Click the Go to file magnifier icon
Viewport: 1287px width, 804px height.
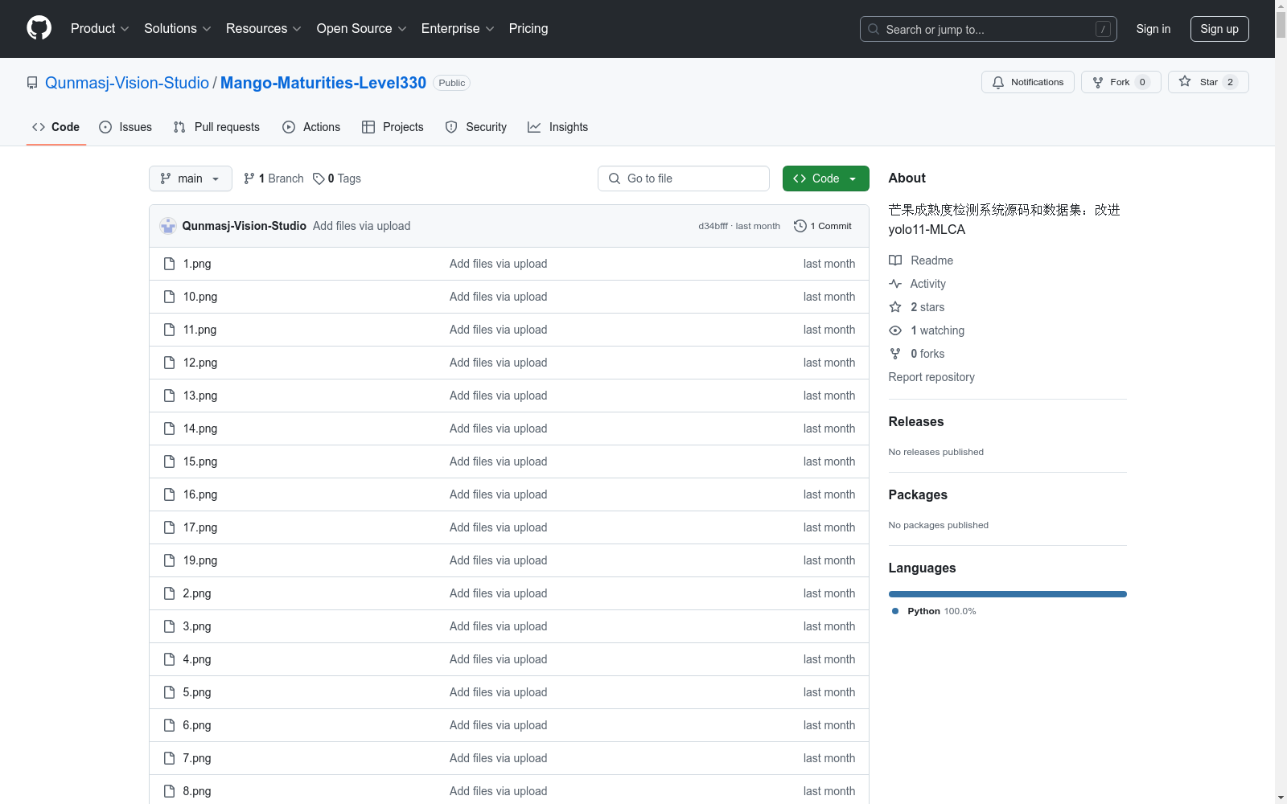tap(615, 178)
